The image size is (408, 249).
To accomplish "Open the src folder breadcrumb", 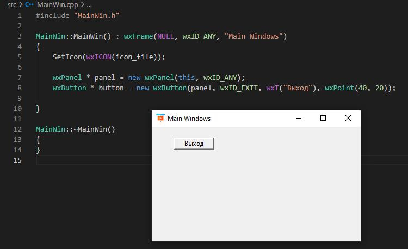I will 11,4.
